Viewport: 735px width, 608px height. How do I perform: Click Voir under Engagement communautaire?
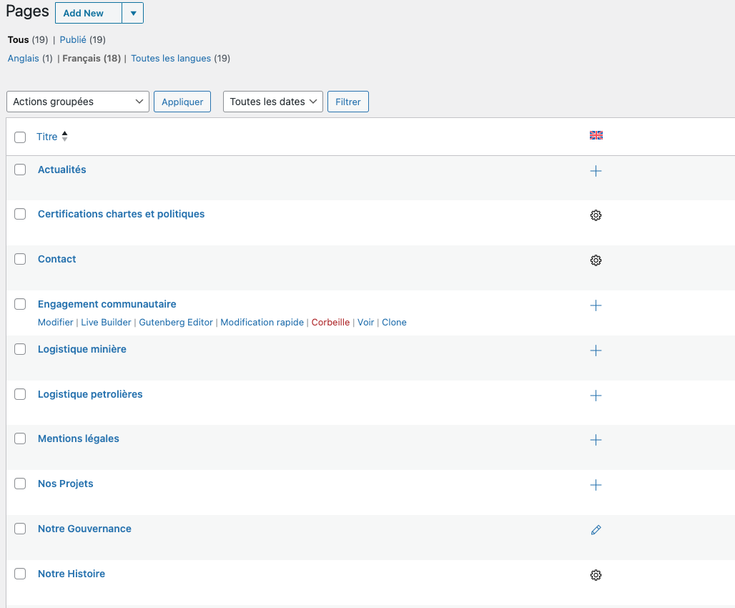pos(365,323)
